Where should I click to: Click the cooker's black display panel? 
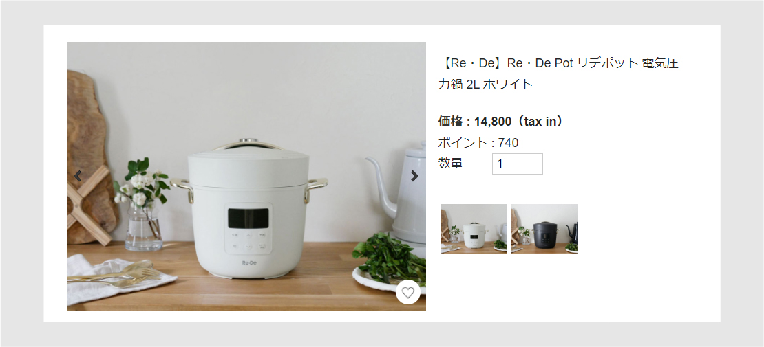point(248,218)
